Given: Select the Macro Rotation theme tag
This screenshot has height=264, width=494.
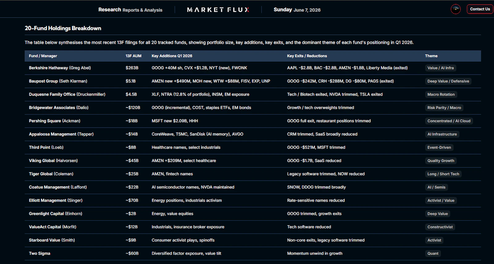Looking at the screenshot, I should (x=441, y=94).
